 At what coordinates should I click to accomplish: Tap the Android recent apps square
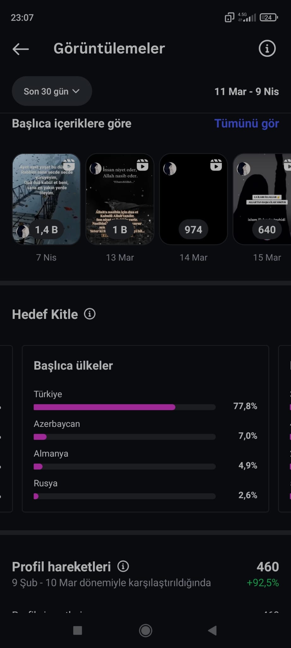(78, 631)
